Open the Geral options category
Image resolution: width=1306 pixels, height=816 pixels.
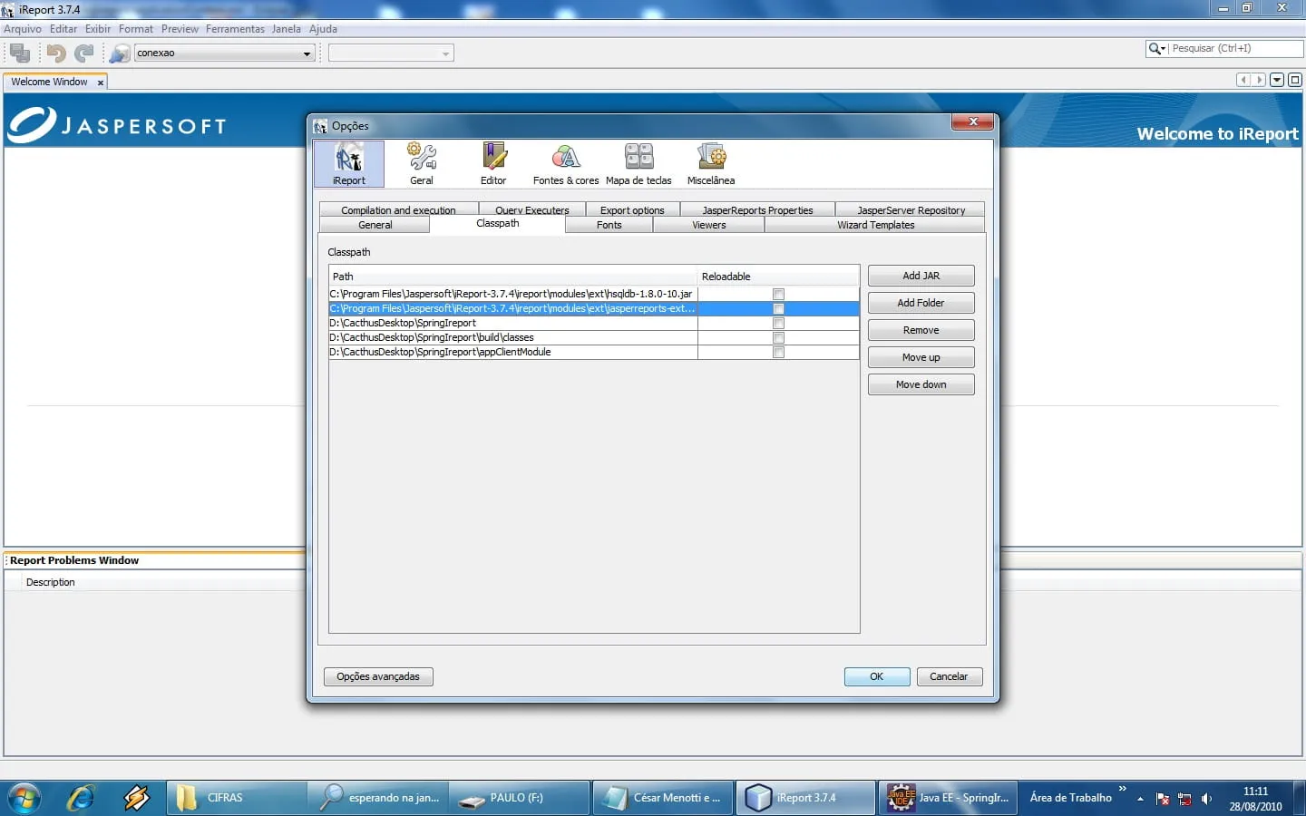[x=422, y=164]
